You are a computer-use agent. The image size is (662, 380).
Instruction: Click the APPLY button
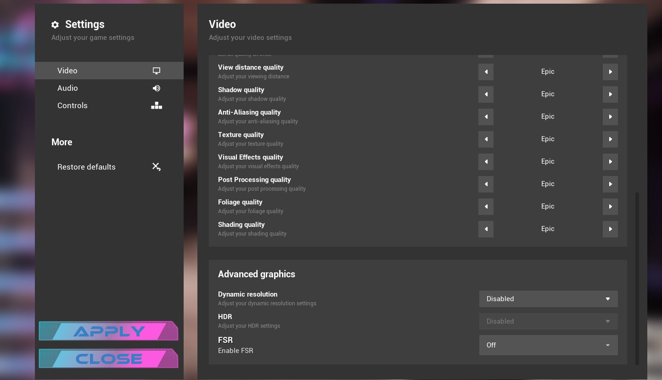tap(109, 331)
